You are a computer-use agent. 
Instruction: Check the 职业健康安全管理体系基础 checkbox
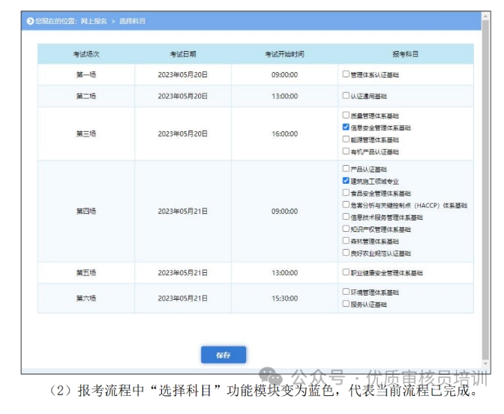tap(346, 272)
